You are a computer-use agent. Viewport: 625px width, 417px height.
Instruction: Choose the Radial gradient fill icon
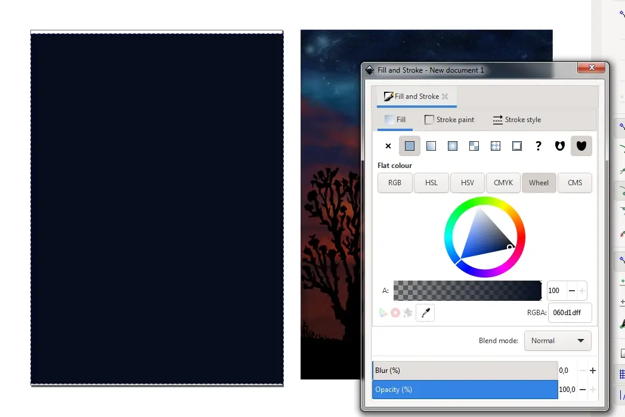point(453,146)
